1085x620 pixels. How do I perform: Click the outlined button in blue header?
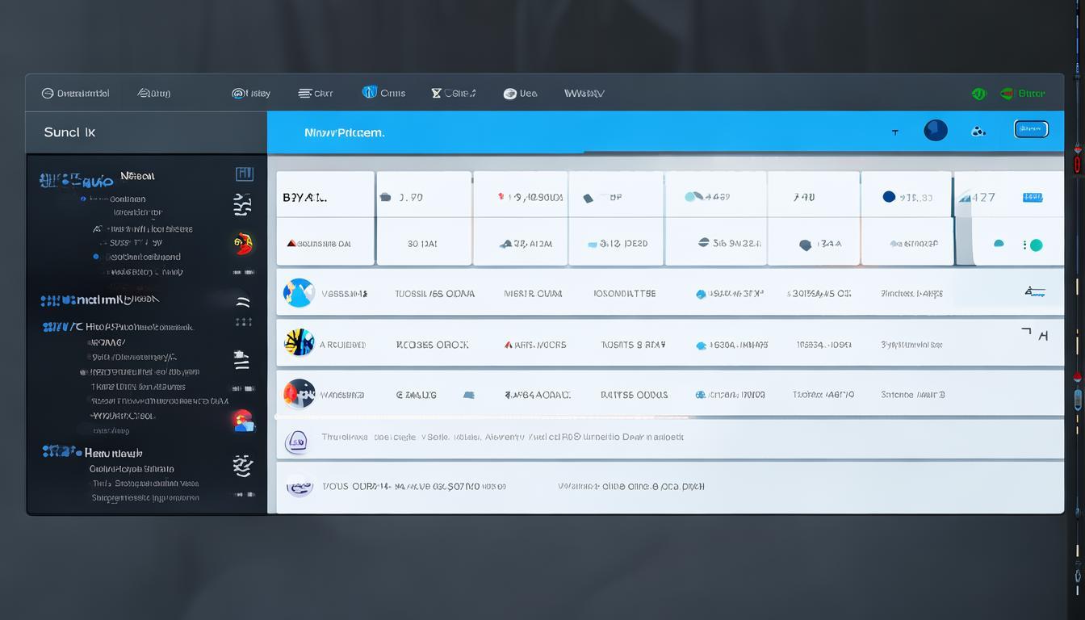1030,129
